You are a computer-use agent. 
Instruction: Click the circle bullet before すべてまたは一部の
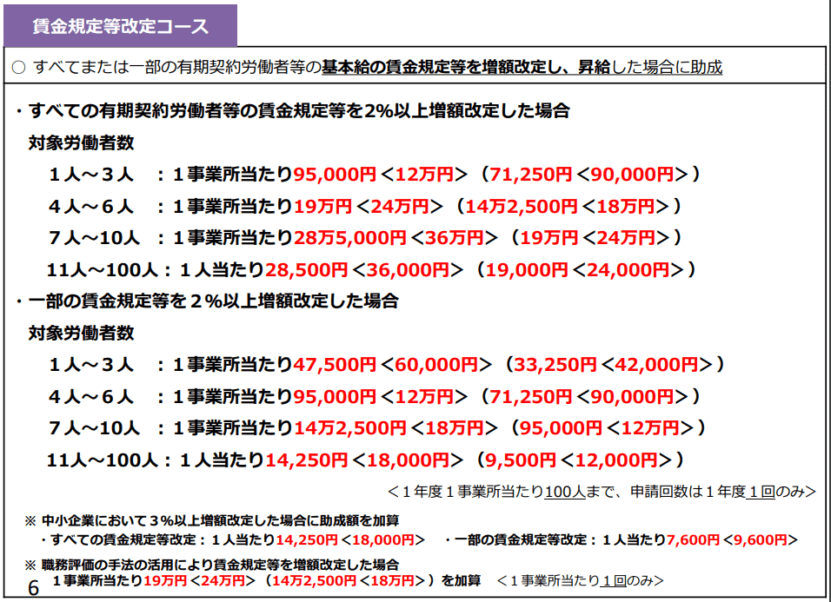18,68
